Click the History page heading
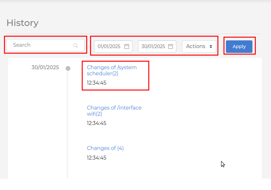 22,23
